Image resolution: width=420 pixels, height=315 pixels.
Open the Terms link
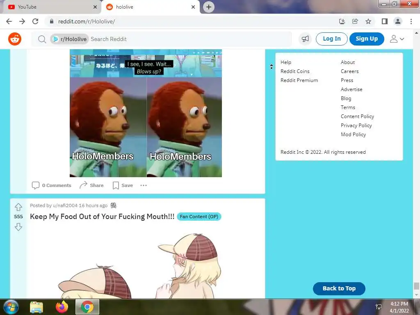tap(348, 107)
